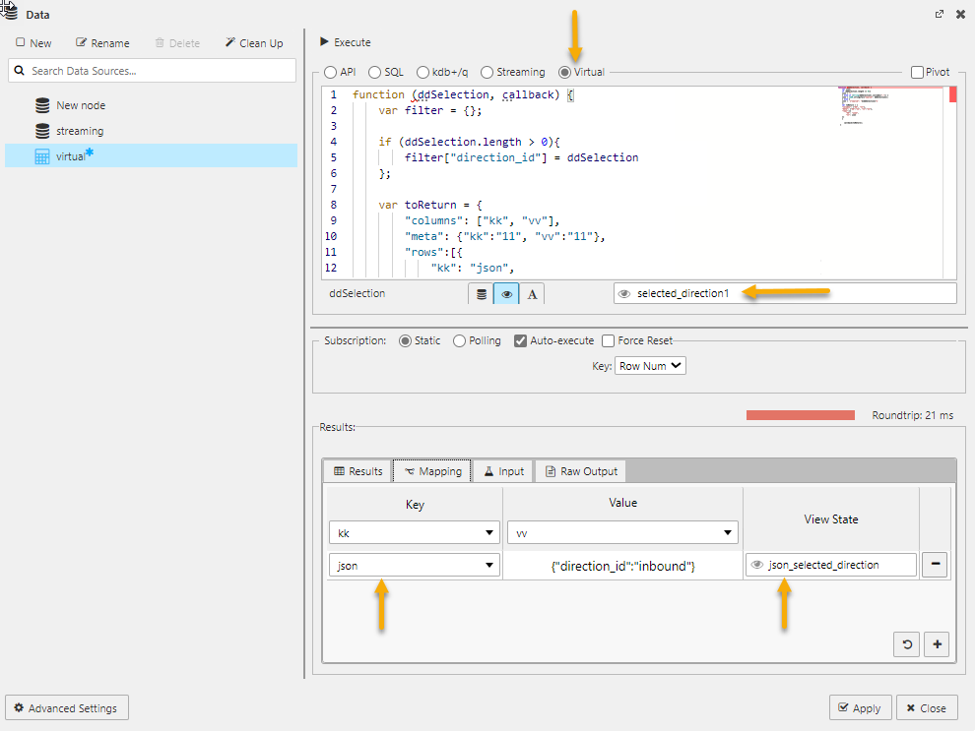Switch to the Input tab
Image resolution: width=975 pixels, height=731 pixels.
(503, 471)
